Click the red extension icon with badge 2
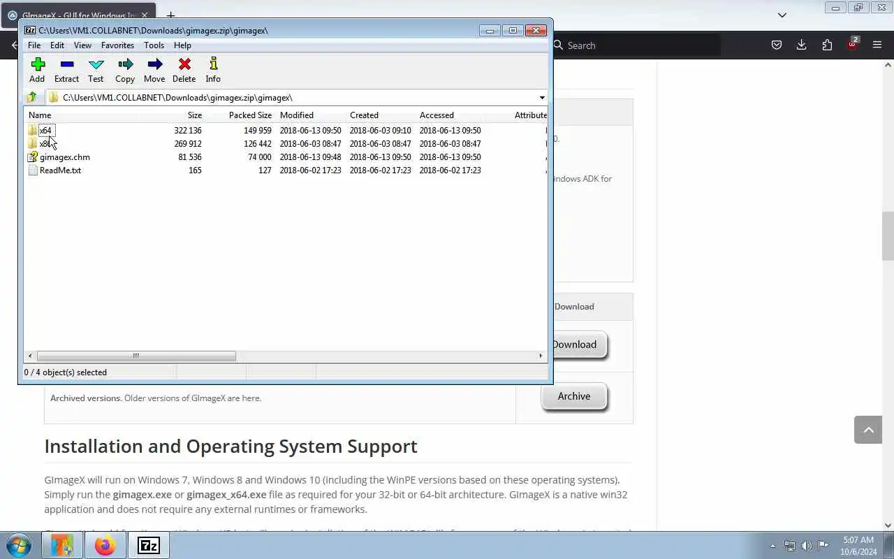Image resolution: width=894 pixels, height=559 pixels. tap(853, 45)
